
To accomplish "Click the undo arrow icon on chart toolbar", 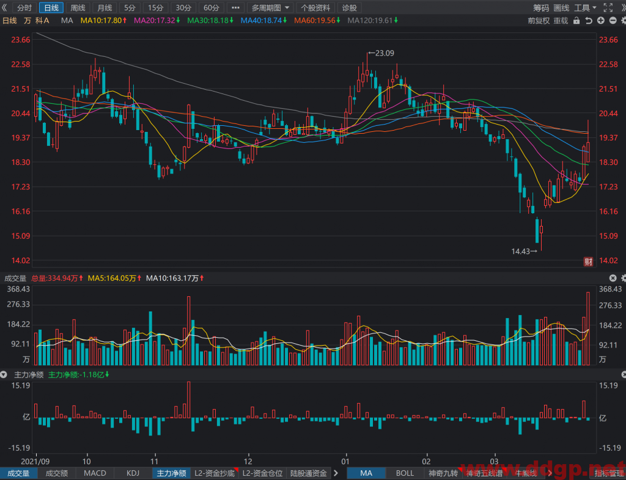I will pos(589,21).
